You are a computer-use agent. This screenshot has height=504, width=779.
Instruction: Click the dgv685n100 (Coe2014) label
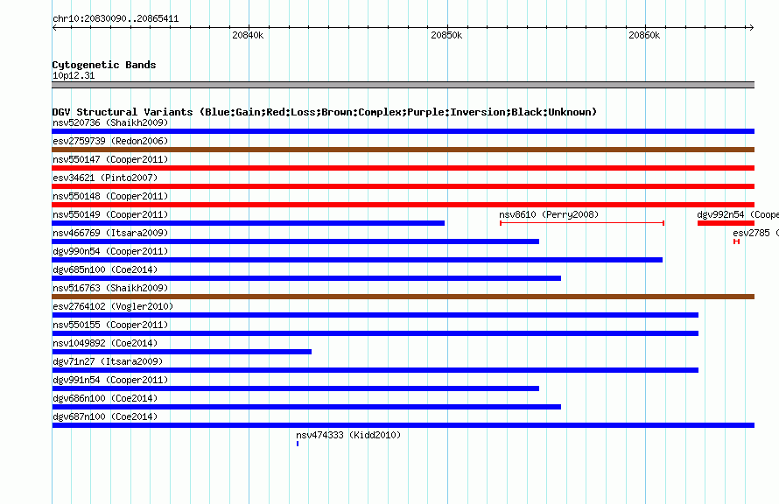click(x=105, y=269)
